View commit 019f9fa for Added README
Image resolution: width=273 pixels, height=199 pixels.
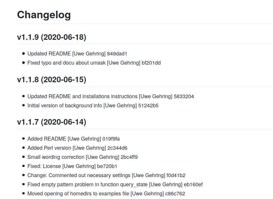111,139
